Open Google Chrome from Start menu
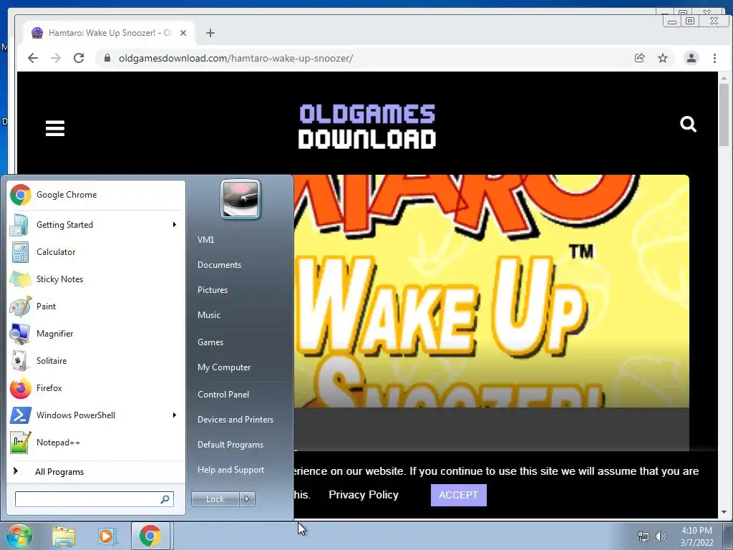This screenshot has width=733, height=550. click(96, 195)
